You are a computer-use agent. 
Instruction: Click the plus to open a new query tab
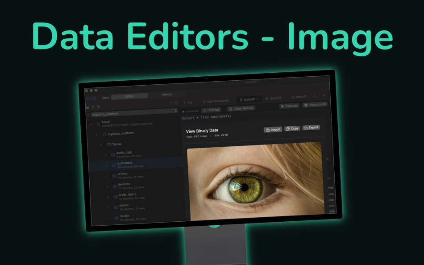(324, 95)
